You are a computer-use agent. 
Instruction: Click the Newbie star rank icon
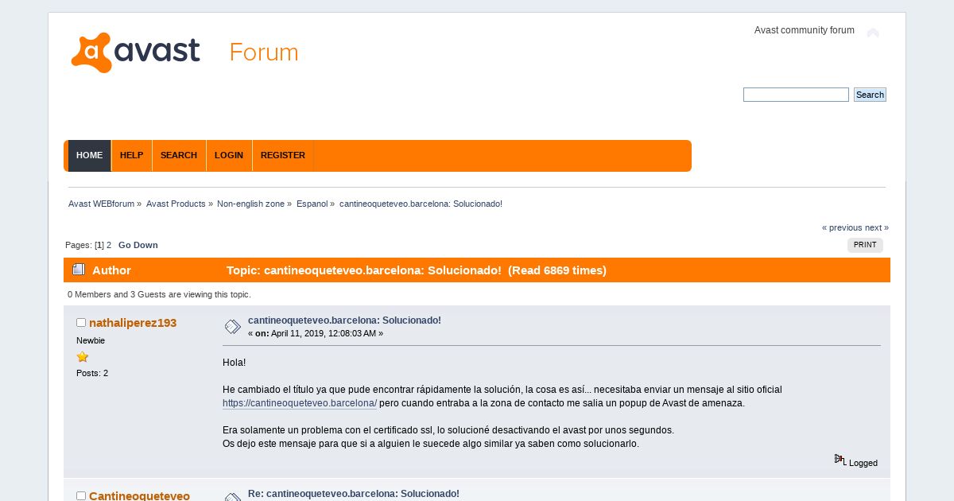click(82, 357)
